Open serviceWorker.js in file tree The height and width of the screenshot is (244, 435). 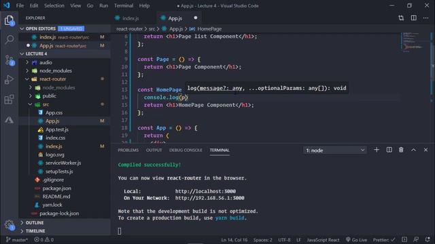coord(63,163)
